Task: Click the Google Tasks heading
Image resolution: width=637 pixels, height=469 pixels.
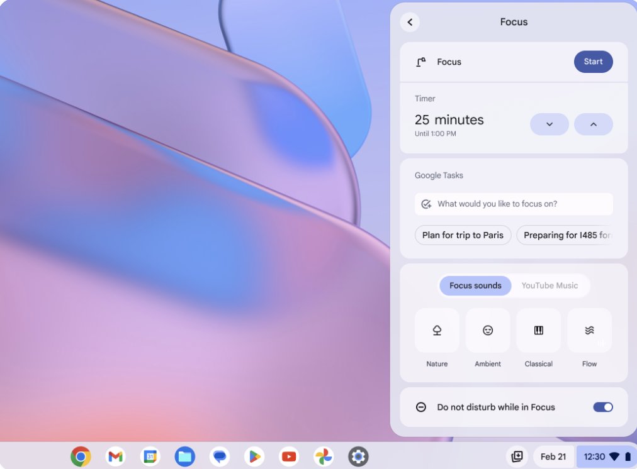Action: (439, 175)
